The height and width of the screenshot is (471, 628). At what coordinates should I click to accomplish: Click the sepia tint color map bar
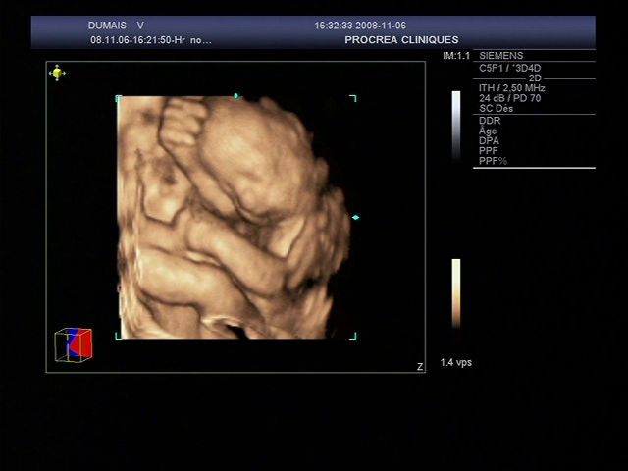click(456, 292)
